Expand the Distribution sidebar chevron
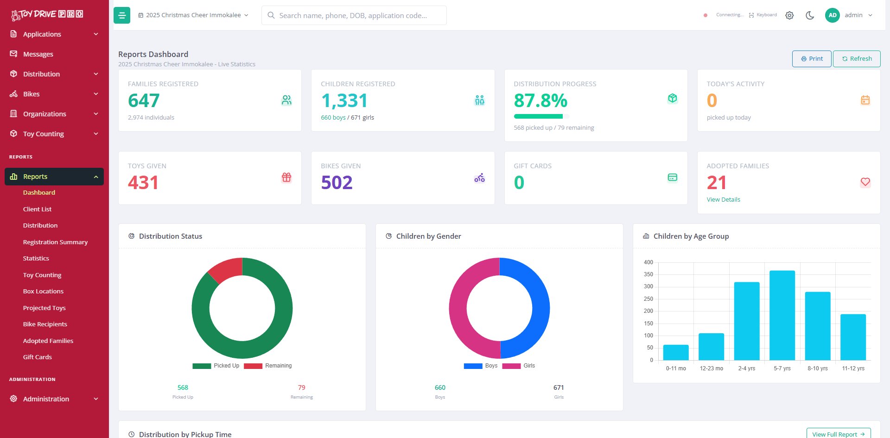Screen dimensions: 890x438 pos(96,74)
